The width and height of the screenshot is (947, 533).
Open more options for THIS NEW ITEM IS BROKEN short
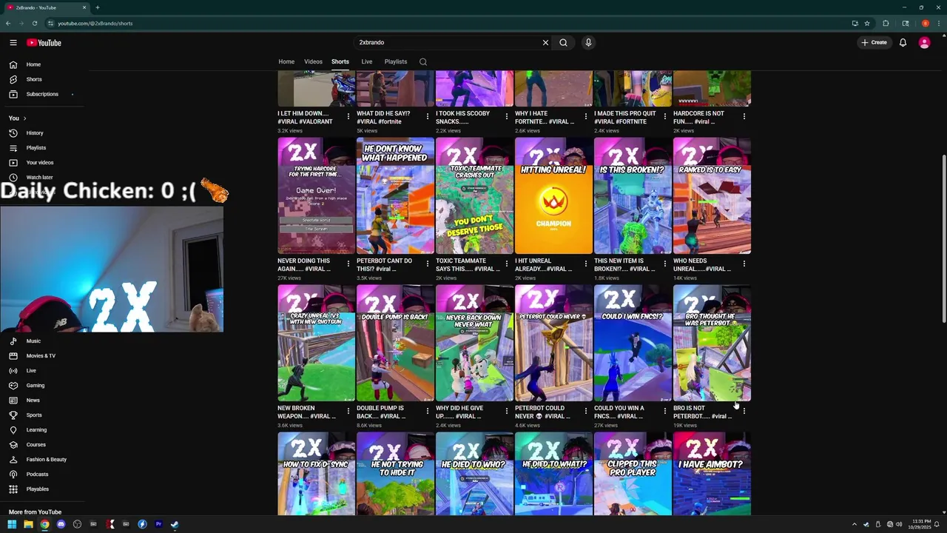665,264
